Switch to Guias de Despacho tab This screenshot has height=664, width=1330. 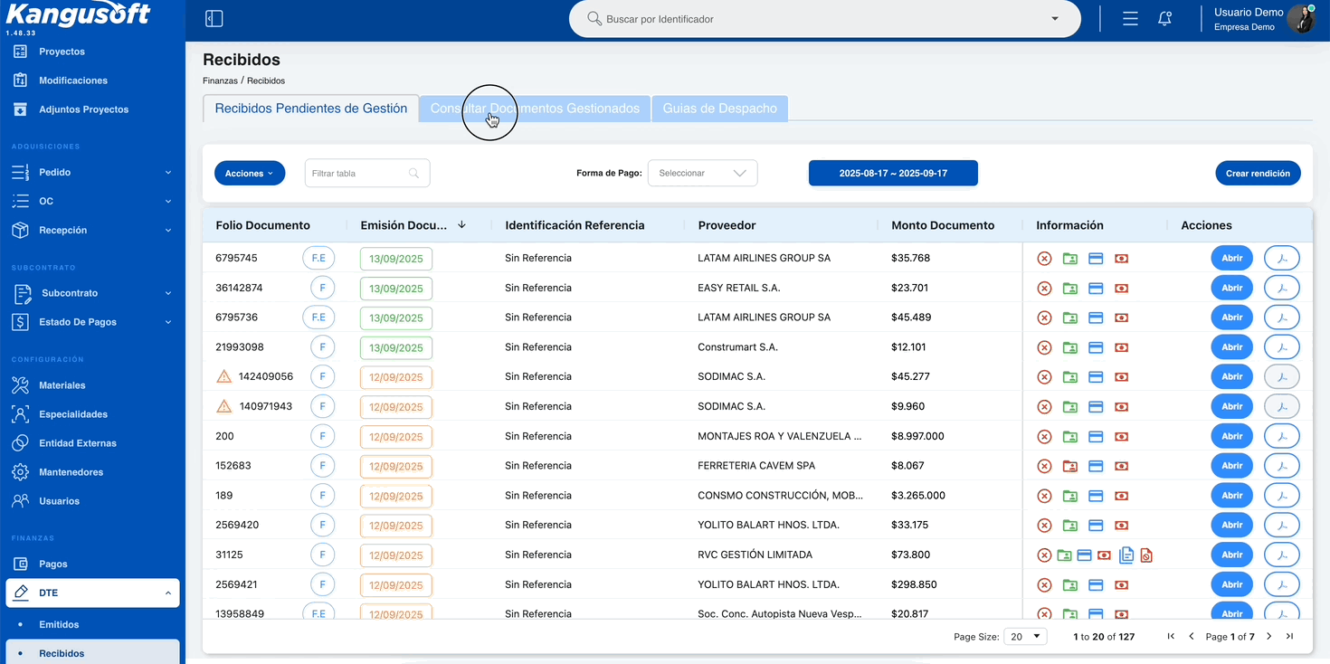[719, 109]
